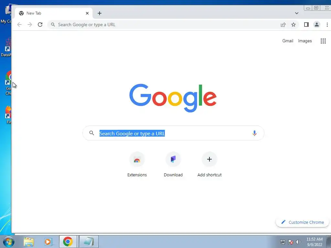Go forward using the forward arrow
Image resolution: width=331 pixels, height=248 pixels.
point(30,25)
